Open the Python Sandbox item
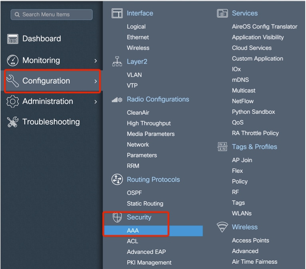Image resolution: width=306 pixels, height=269 pixels. 253,112
